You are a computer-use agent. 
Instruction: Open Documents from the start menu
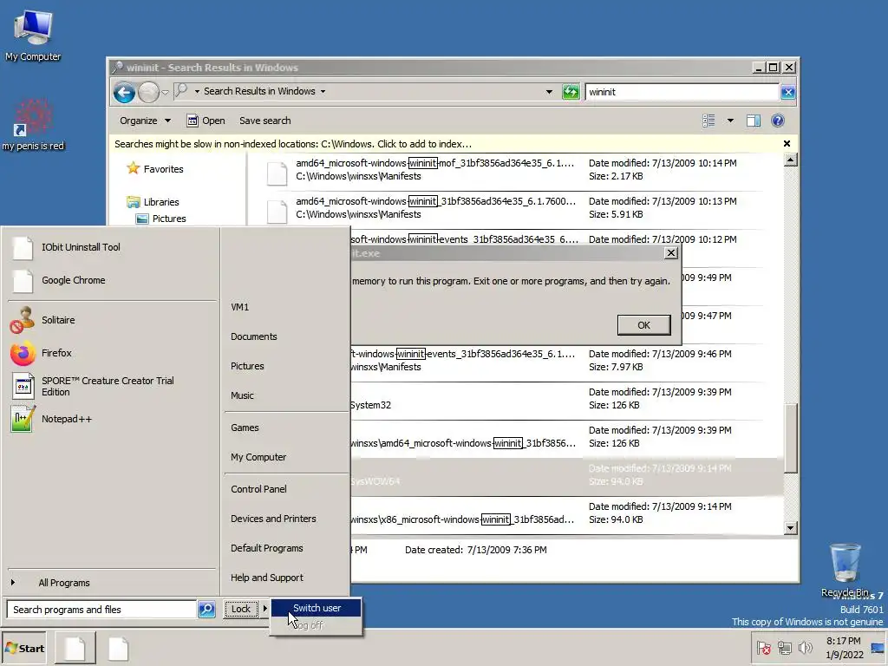tap(254, 336)
